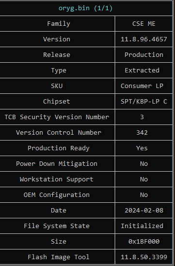Click the CSE ME value
The width and height of the screenshot is (175, 266).
tap(143, 24)
